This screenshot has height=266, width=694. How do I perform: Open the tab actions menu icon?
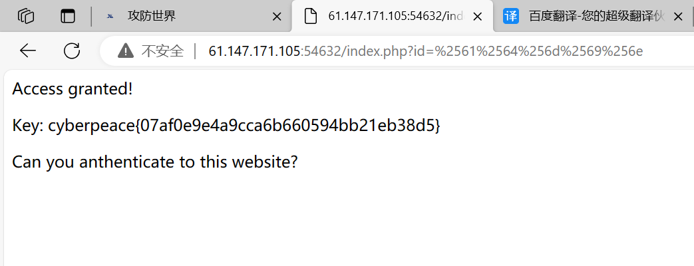pos(68,17)
